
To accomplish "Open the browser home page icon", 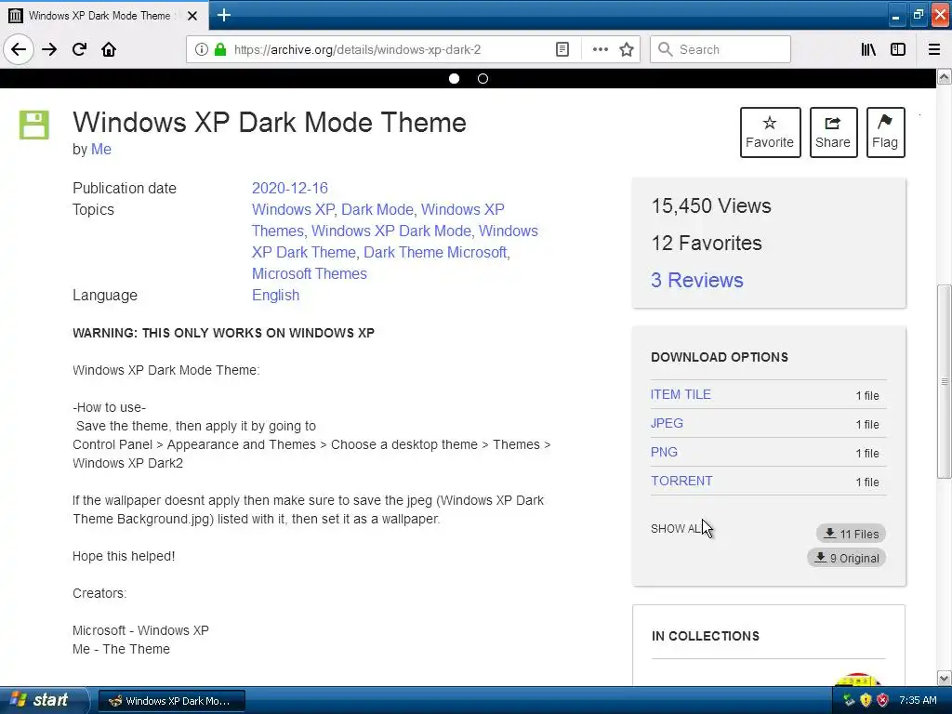I will point(109,49).
